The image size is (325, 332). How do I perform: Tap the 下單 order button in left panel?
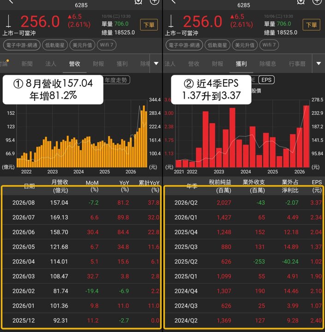point(149,25)
